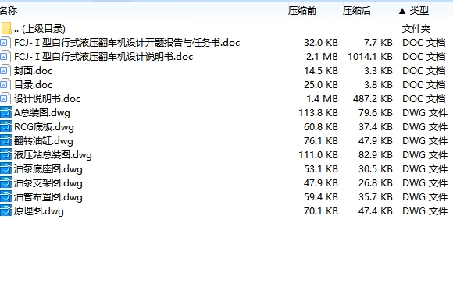Click the 25.0 KB original size value

(321, 85)
